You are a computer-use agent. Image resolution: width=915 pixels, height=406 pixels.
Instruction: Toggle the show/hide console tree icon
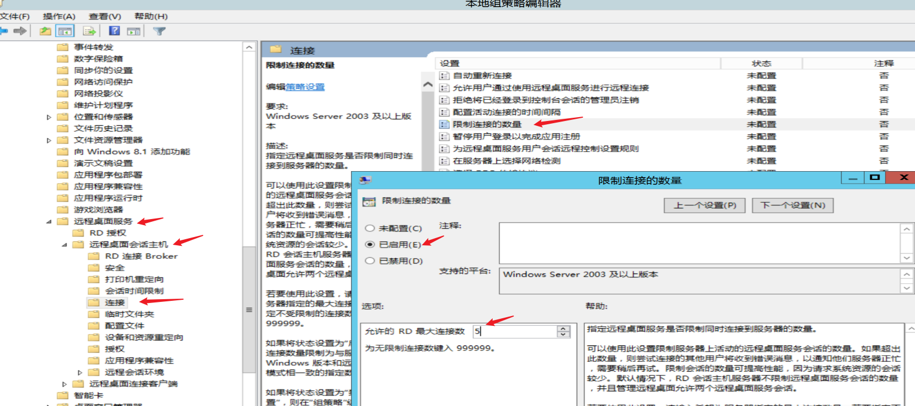[65, 31]
